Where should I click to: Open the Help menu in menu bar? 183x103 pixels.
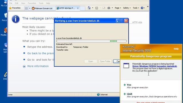click(48, 3)
